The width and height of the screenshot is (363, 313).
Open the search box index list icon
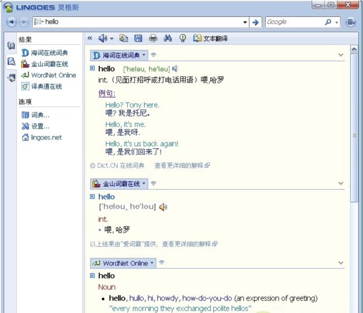pos(38,22)
